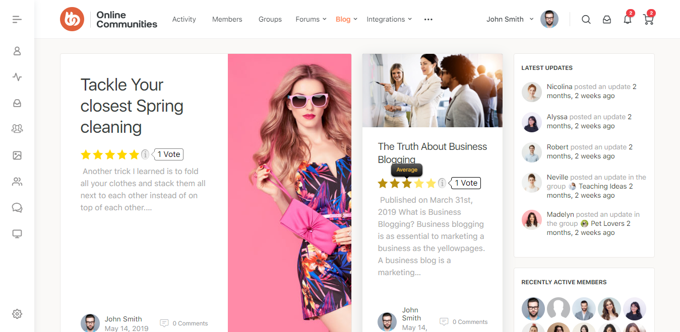Image resolution: width=680 pixels, height=332 pixels.
Task: Open the John Smith user dropdown
Action: [510, 19]
